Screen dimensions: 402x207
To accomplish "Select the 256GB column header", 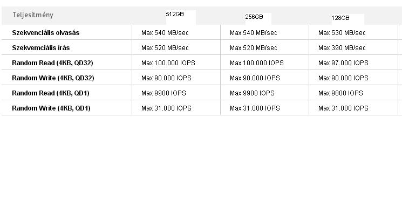I will point(254,17).
